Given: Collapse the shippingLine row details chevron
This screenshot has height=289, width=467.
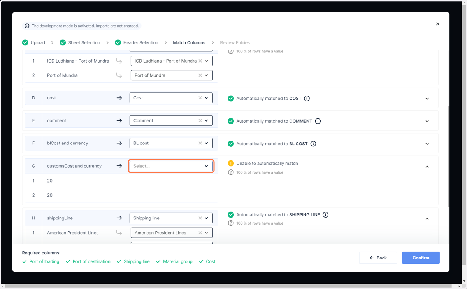Looking at the screenshot, I should 427,219.
